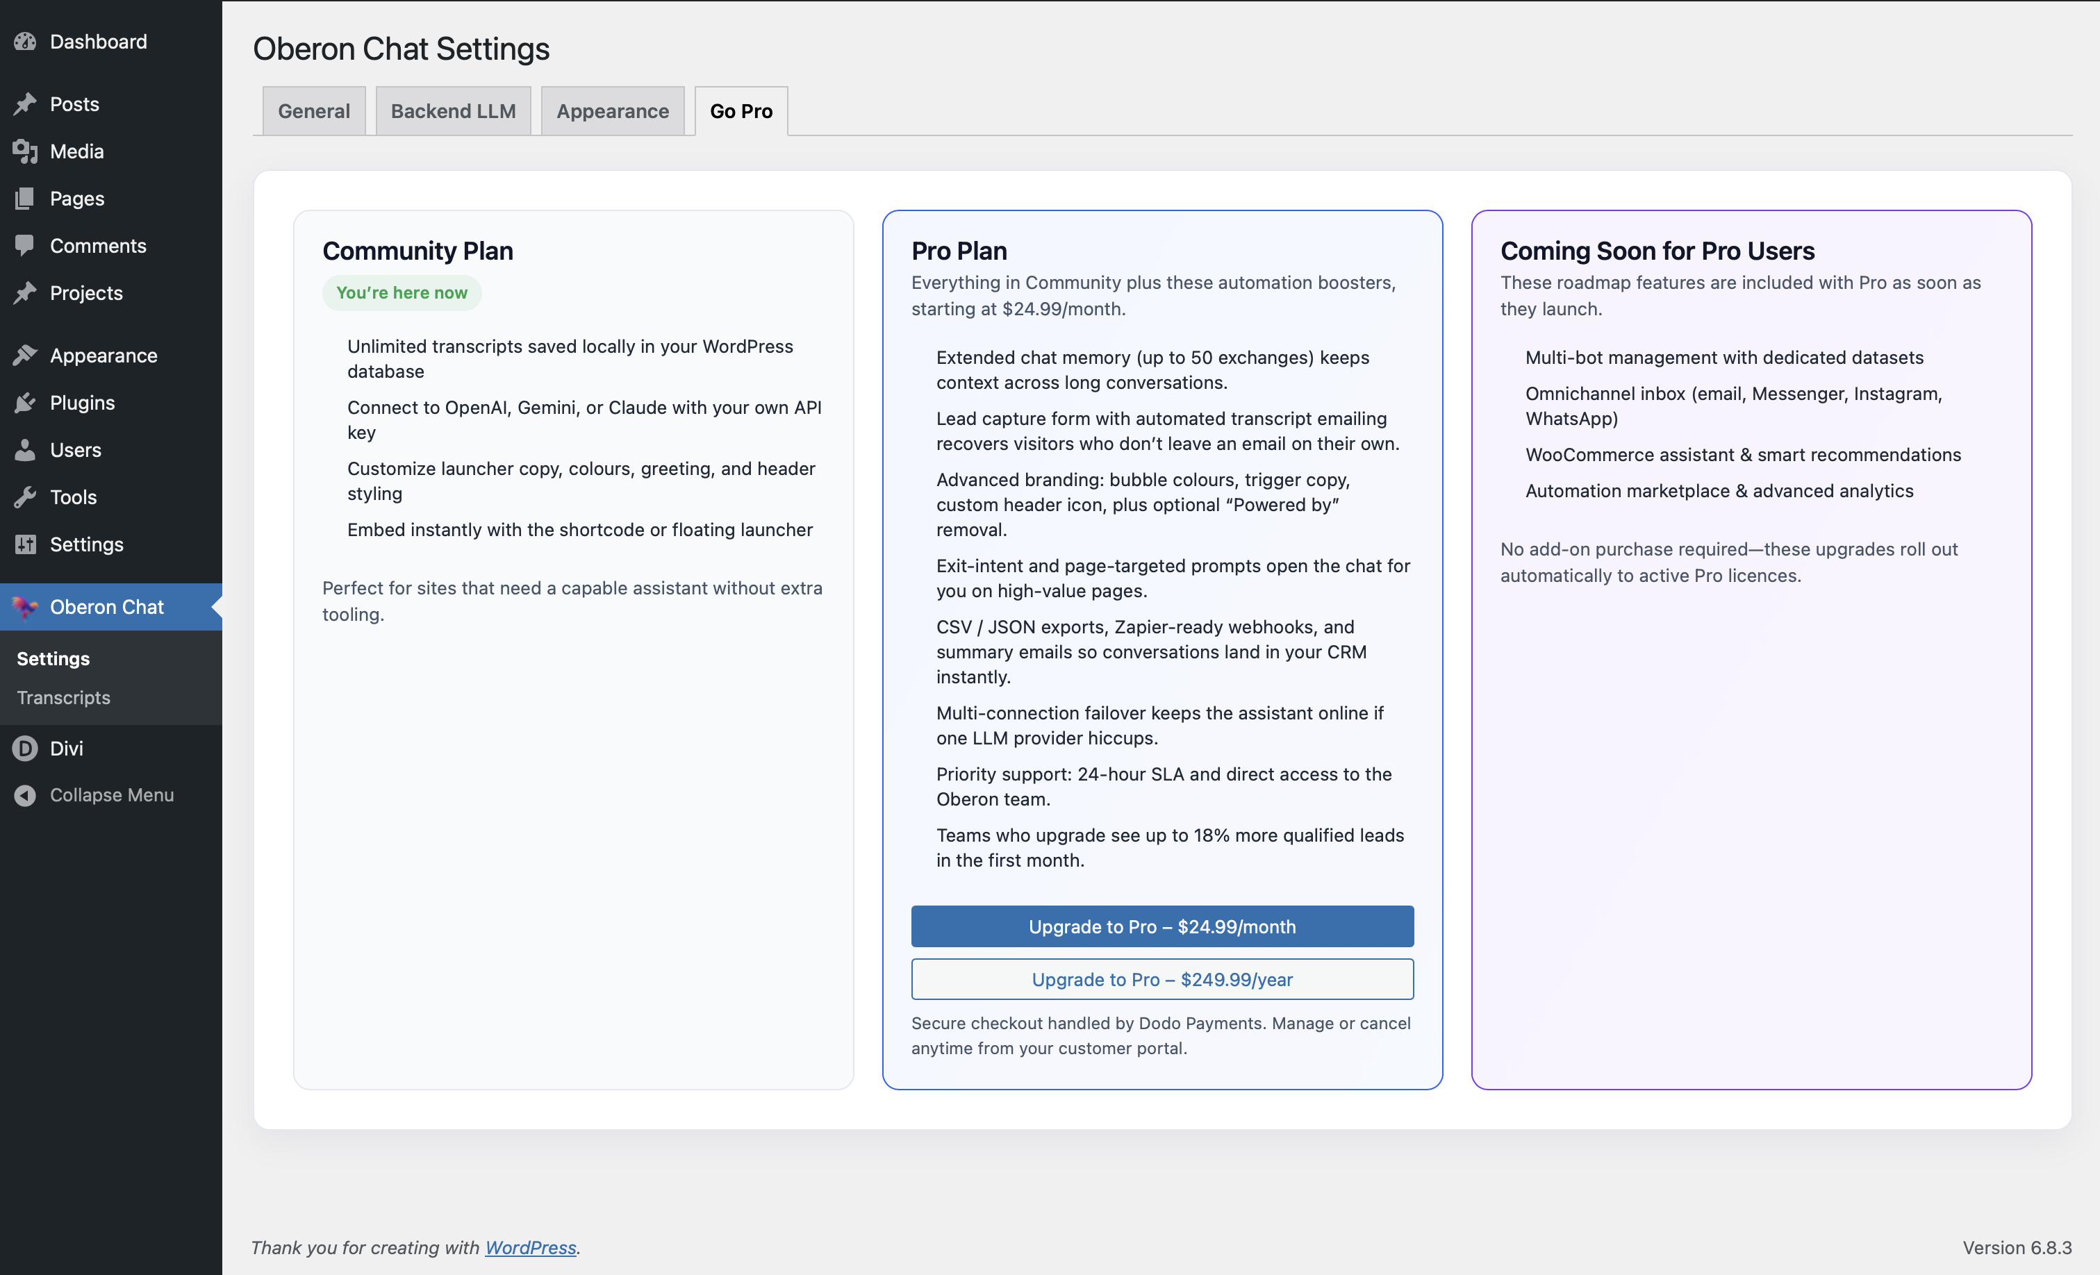Open Projects from the sidebar icon
Image resolution: width=2100 pixels, height=1275 pixels.
pos(25,292)
